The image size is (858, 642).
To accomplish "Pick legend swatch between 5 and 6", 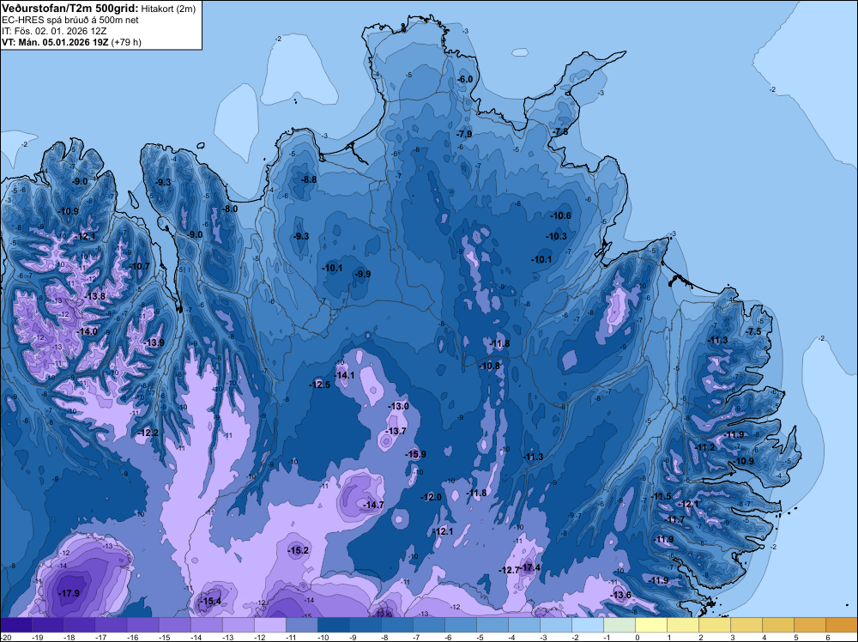I will pos(810,625).
